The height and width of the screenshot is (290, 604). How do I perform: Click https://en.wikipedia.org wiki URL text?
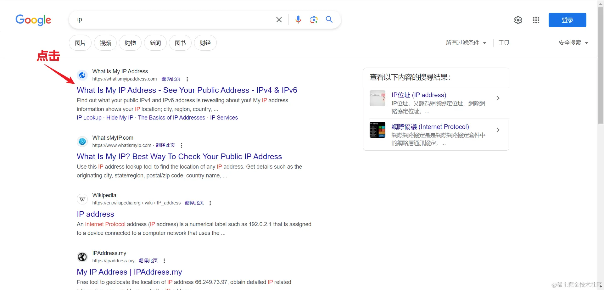(x=136, y=203)
